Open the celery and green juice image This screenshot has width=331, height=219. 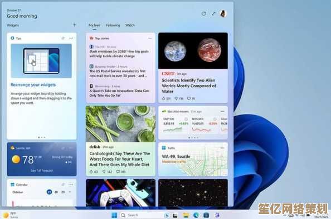pos(120,124)
